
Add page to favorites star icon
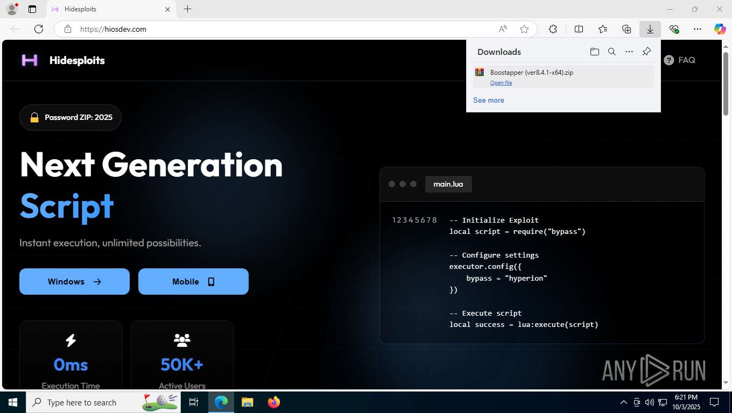(x=524, y=29)
